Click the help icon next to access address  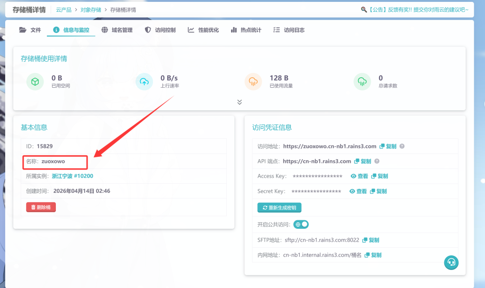pyautogui.click(x=402, y=146)
